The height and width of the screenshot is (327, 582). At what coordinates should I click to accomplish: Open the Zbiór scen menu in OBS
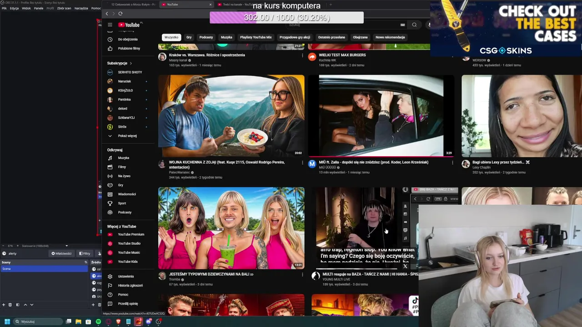(64, 8)
